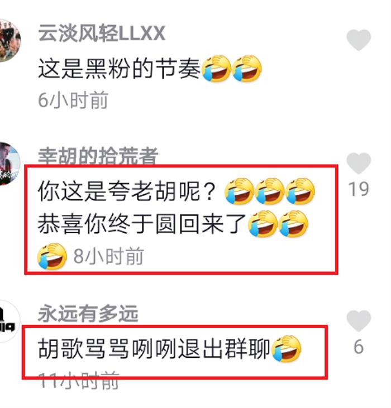Click the 11小时前 timestamp
Screen dimensions: 391x408
coord(79,381)
